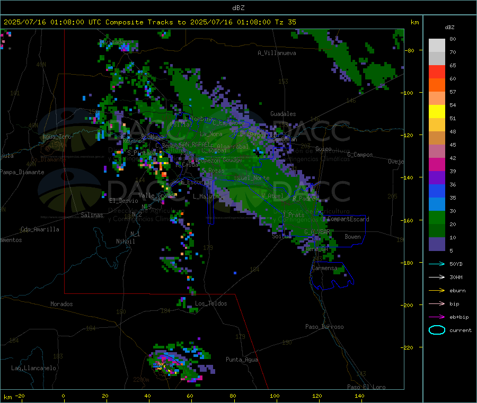Click the cyan 'current' ellipse symbol

click(437, 330)
